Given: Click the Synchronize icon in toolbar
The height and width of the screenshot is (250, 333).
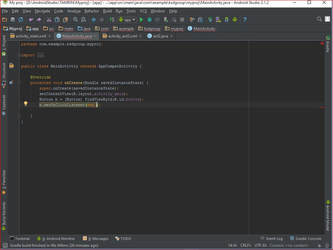Looking at the screenshot, I should [x=21, y=20].
